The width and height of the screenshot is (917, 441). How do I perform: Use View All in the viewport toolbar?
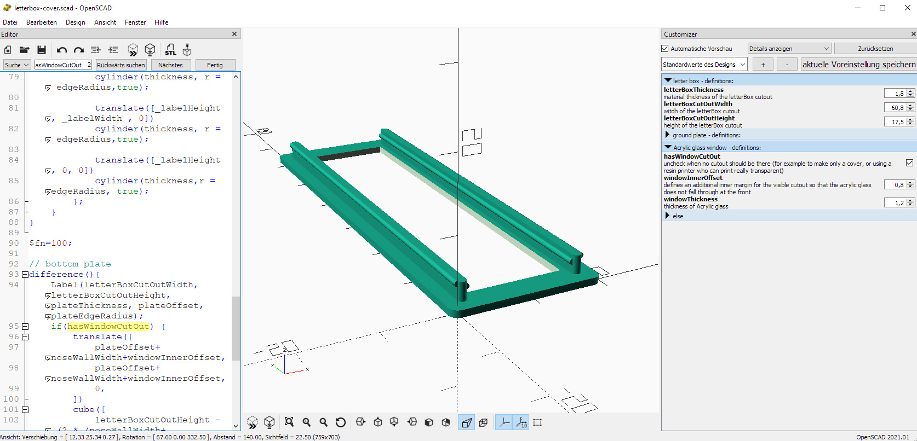(x=289, y=422)
